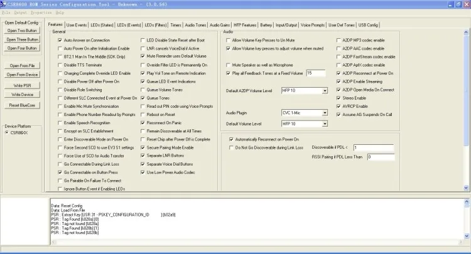471x254 pixels.
Task: Select the Features tab
Action: [55, 24]
